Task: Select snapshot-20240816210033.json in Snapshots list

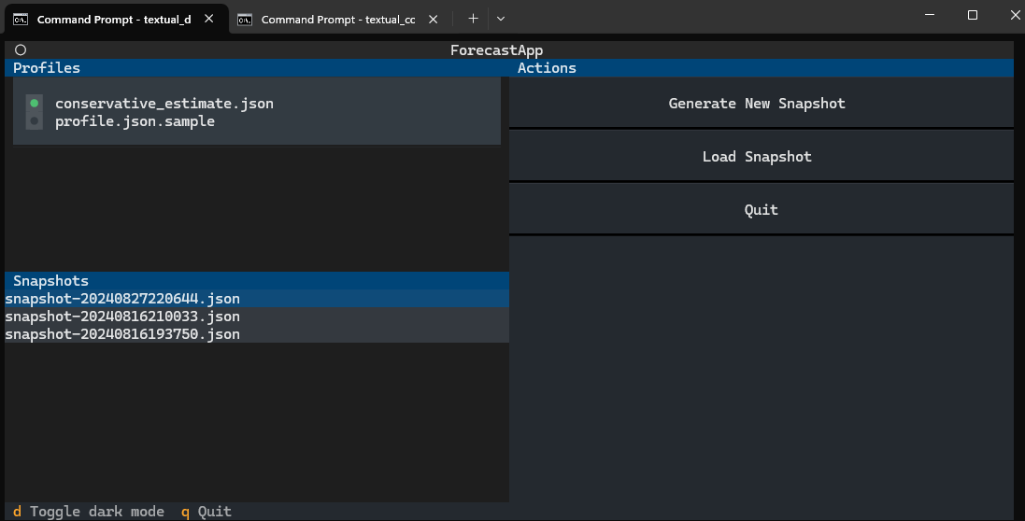Action: click(256, 316)
